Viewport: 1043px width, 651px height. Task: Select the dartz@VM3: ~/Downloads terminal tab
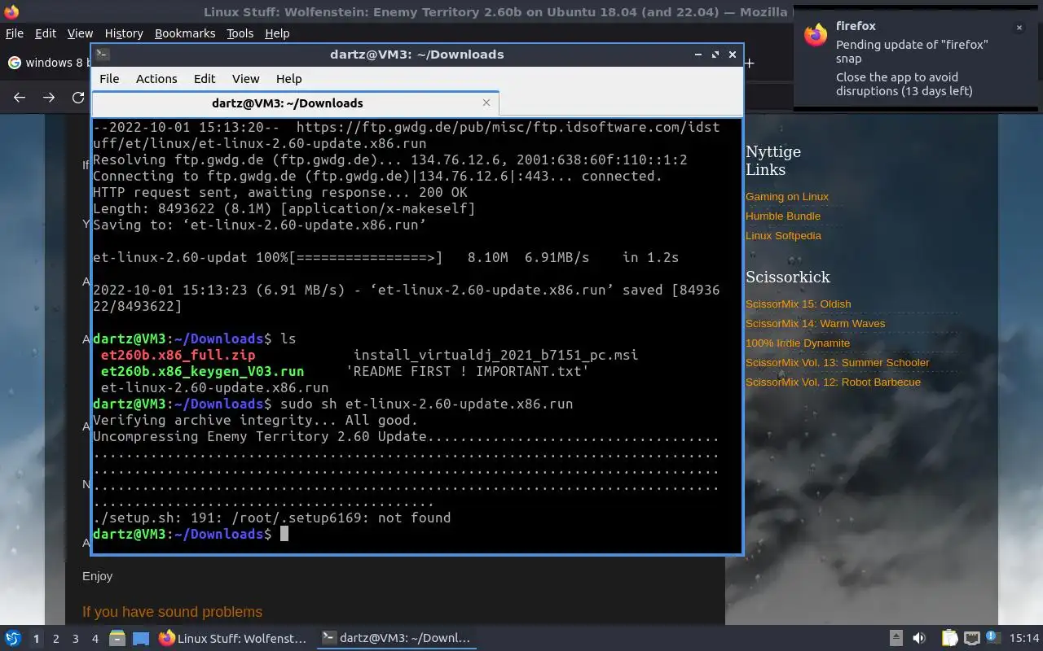(295, 103)
